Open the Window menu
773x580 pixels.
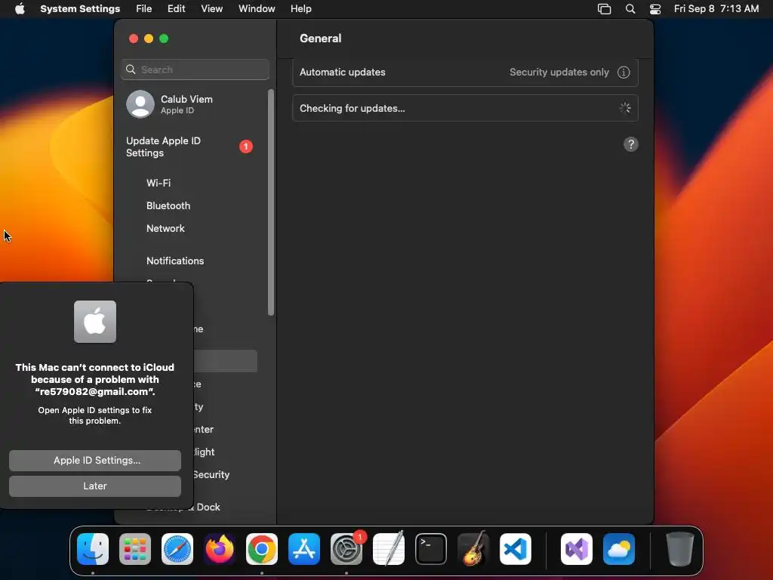(x=257, y=9)
